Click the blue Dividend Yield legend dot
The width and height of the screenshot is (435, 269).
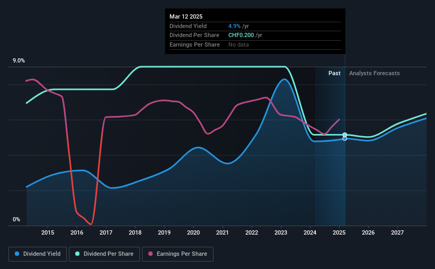(x=17, y=254)
